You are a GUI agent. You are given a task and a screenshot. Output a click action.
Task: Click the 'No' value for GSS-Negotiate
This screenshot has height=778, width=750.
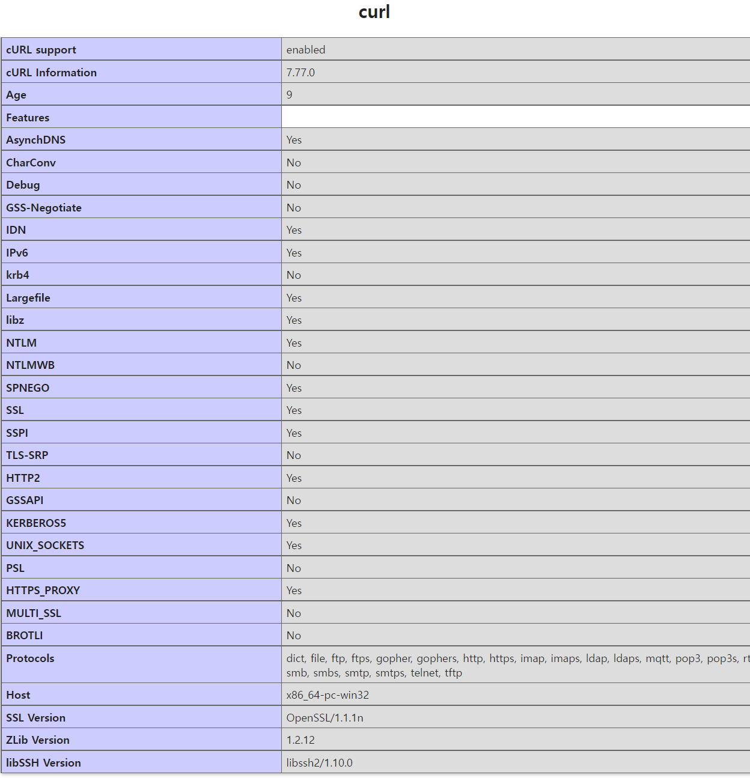click(294, 208)
